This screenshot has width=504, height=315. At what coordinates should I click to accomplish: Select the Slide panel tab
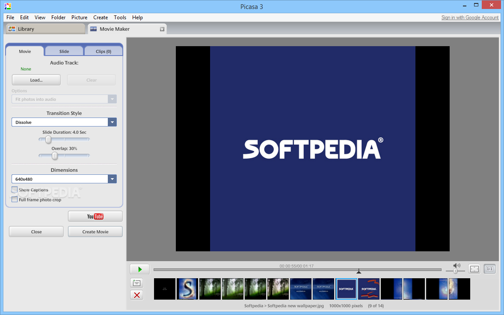tap(64, 51)
